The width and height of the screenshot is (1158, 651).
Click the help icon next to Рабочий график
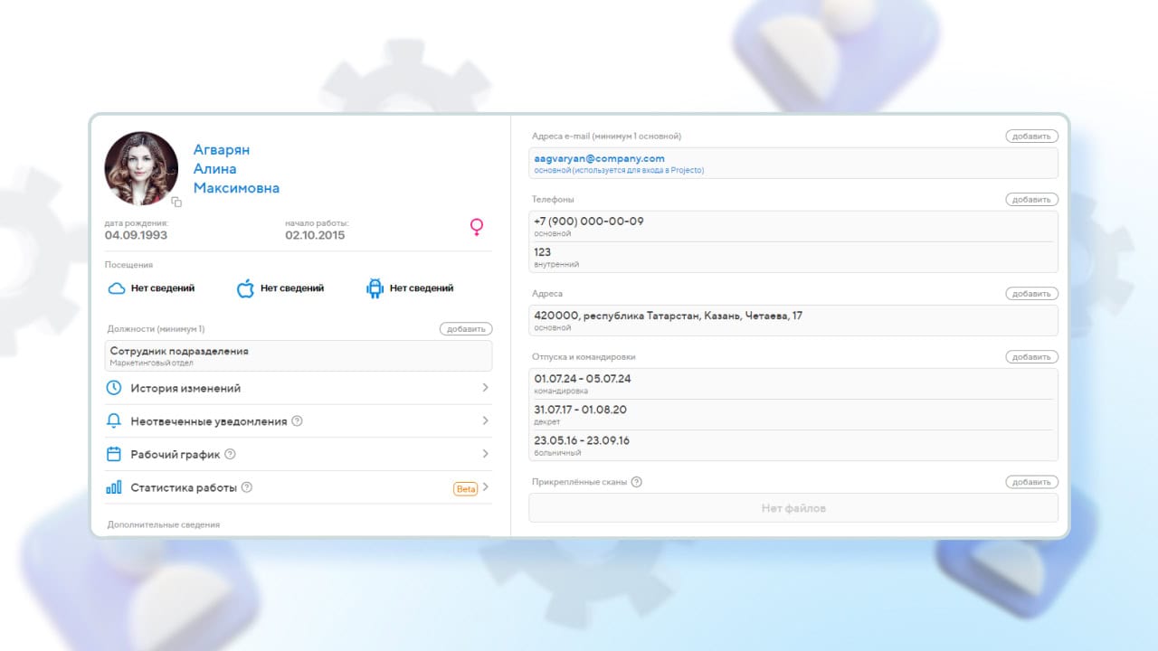pos(230,454)
